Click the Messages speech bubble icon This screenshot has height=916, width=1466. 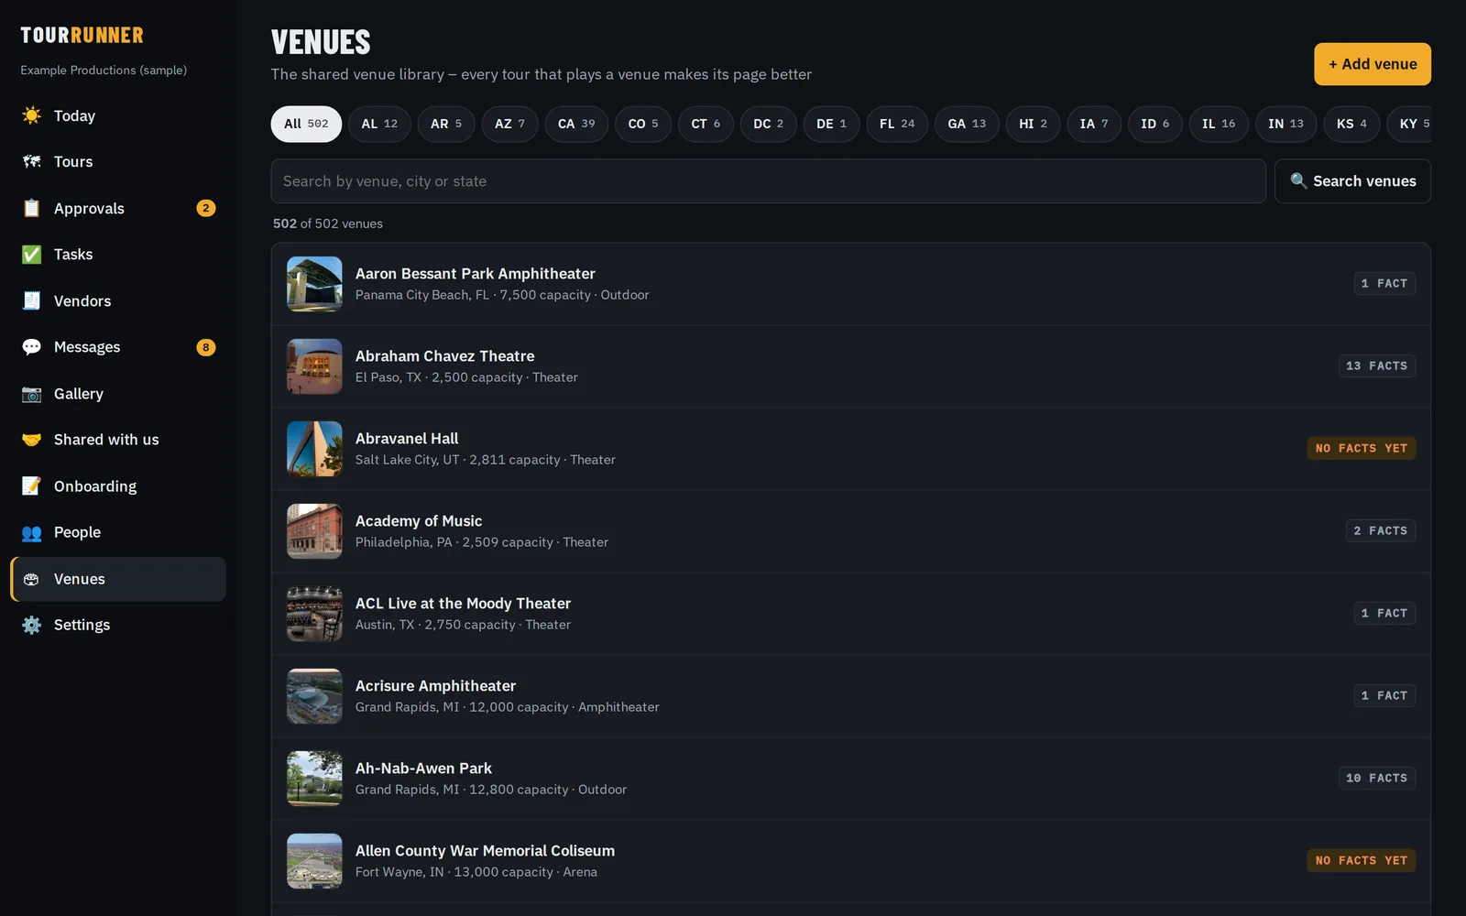(31, 347)
